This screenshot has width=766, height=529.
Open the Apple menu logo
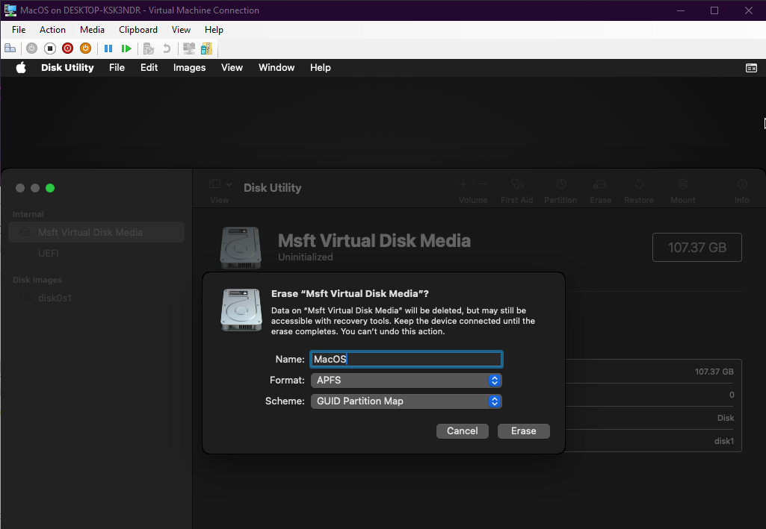coord(21,68)
